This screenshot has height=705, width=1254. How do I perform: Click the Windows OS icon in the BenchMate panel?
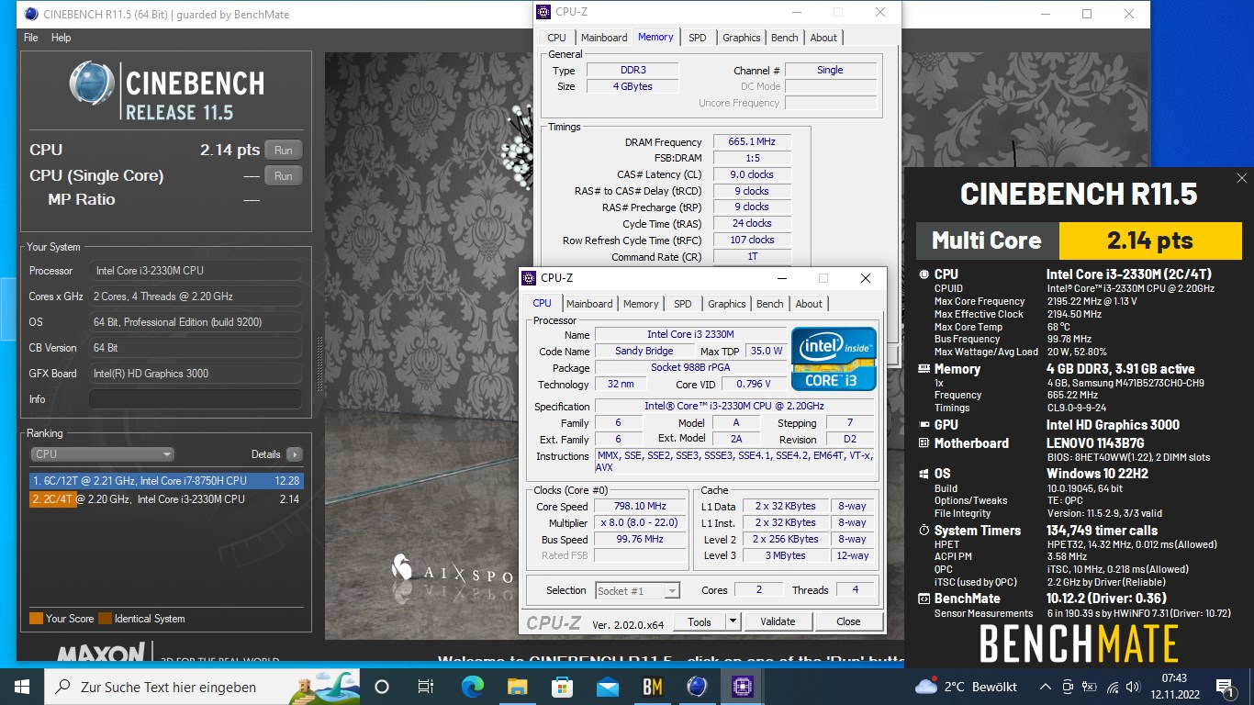point(924,475)
